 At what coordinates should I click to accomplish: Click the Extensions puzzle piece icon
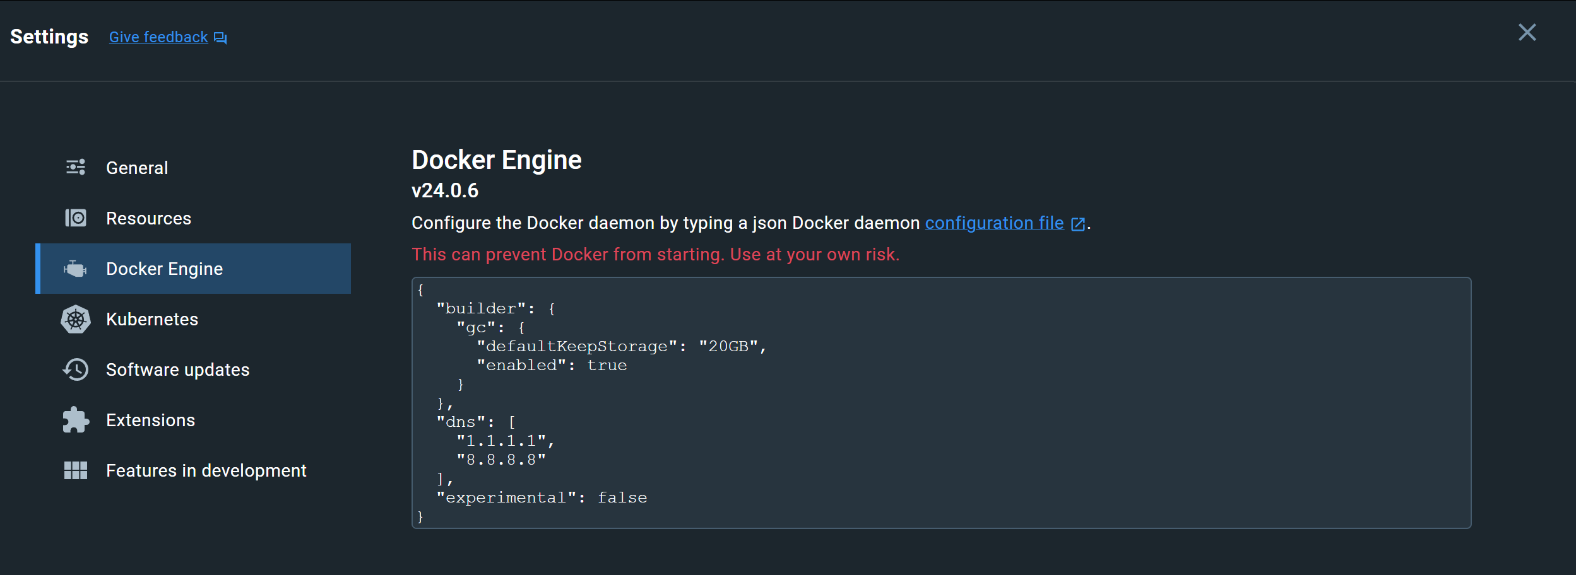tap(76, 420)
